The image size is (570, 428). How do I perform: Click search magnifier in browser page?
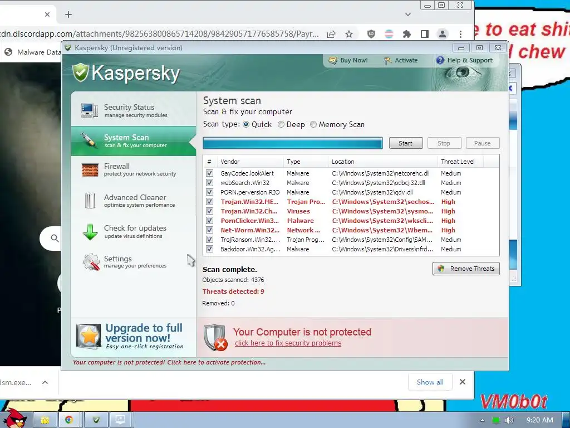pyautogui.click(x=55, y=239)
